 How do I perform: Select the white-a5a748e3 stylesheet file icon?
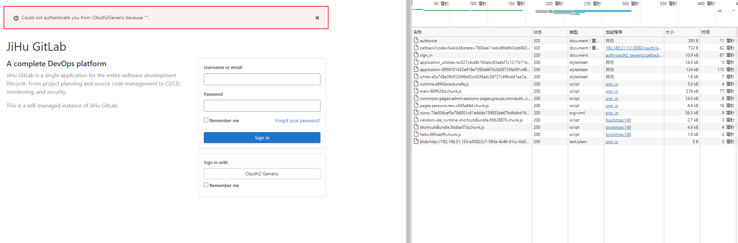pos(416,77)
